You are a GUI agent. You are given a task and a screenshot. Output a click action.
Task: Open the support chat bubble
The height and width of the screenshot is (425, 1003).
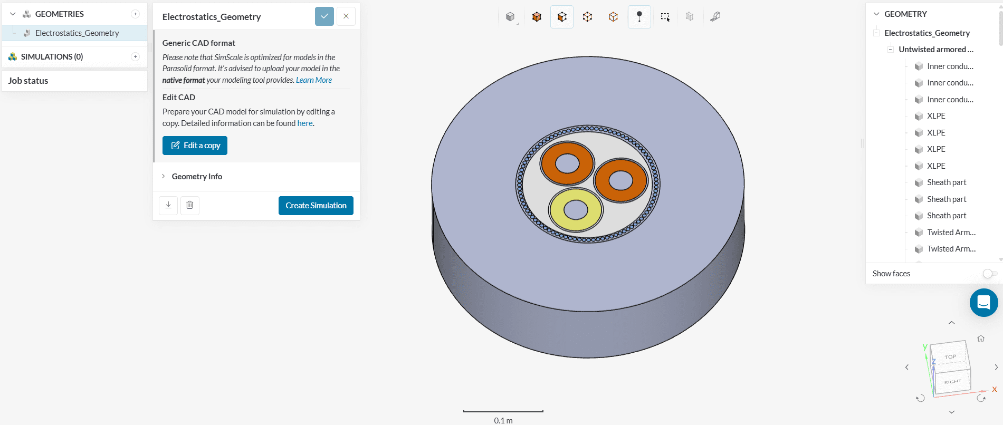pos(983,303)
